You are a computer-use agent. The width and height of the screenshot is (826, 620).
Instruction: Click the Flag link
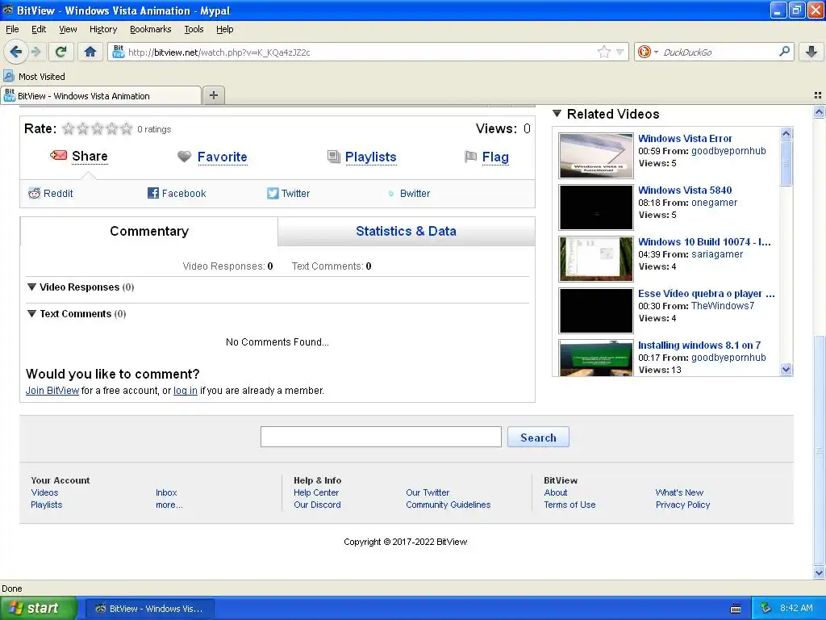coord(495,157)
